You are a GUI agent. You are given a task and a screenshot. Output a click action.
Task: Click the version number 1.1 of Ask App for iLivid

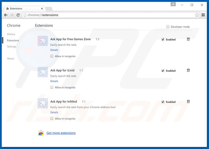(x=81, y=71)
